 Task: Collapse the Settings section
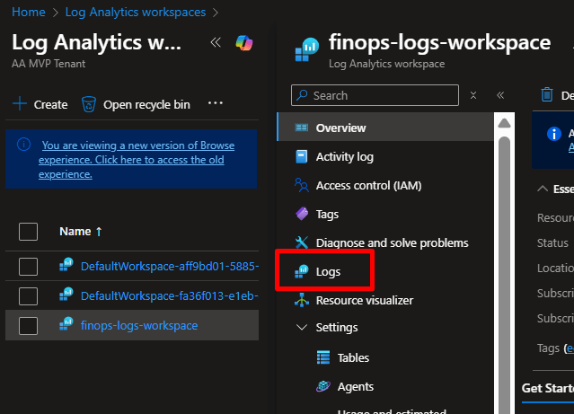coord(302,328)
